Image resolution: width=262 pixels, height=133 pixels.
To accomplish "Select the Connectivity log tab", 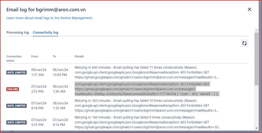I will (45, 33).
